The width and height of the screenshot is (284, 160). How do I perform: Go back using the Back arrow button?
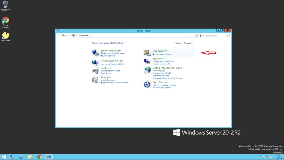click(59, 36)
